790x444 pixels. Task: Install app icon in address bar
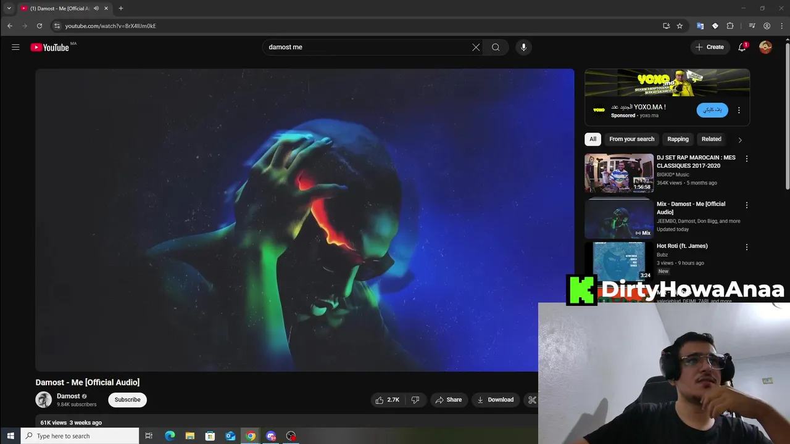coord(667,26)
